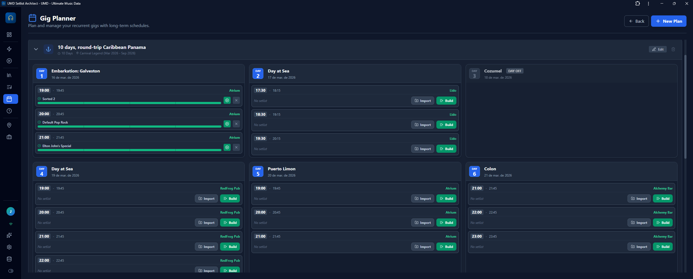Open the dashboard grid icon in sidebar
Image resolution: width=693 pixels, height=279 pixels.
(x=9, y=35)
